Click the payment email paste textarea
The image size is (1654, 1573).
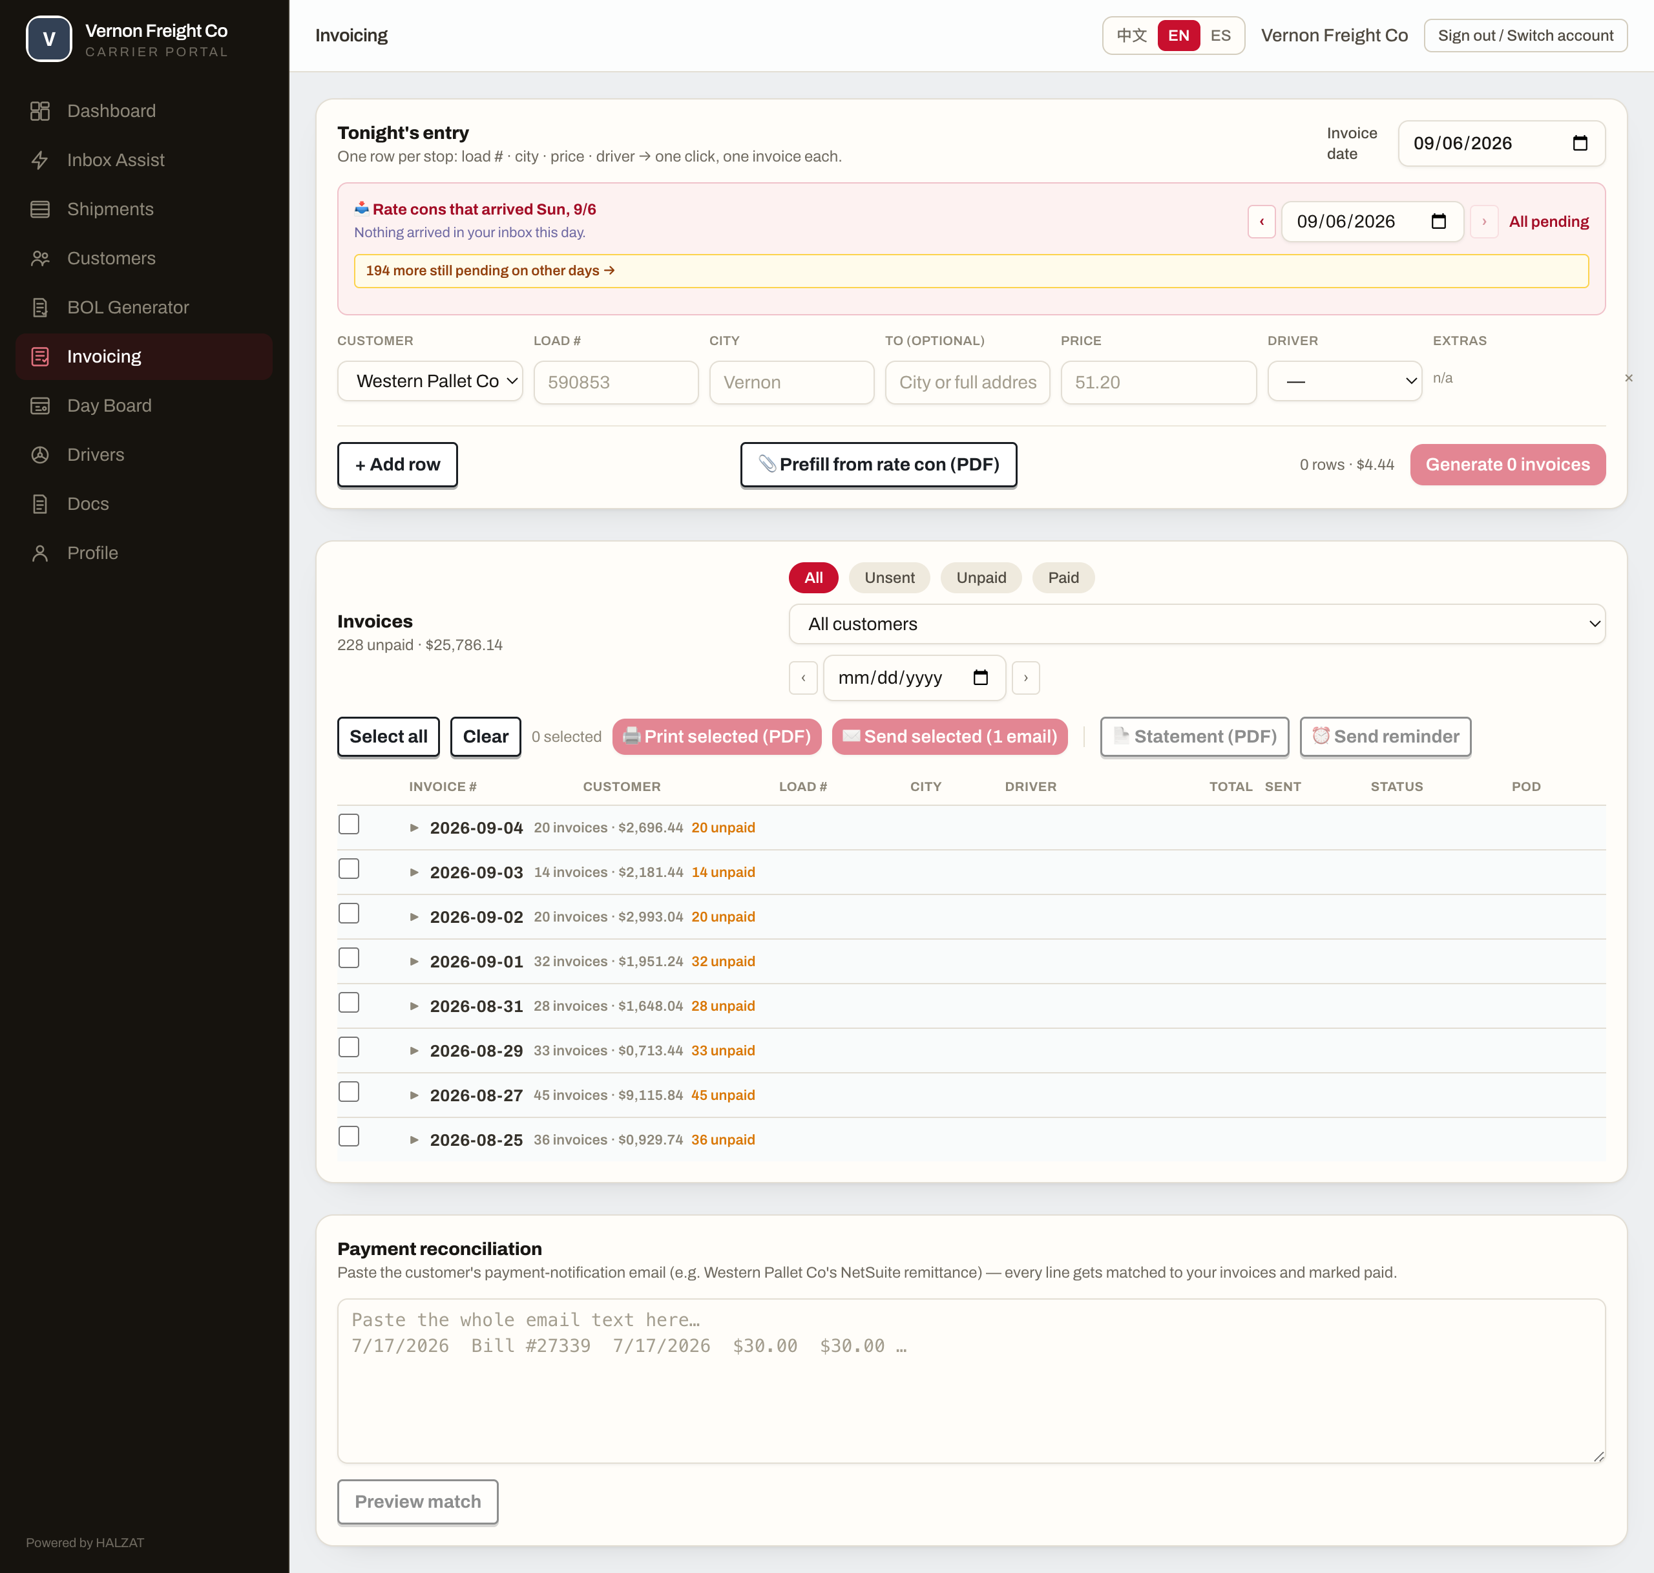(x=971, y=1380)
